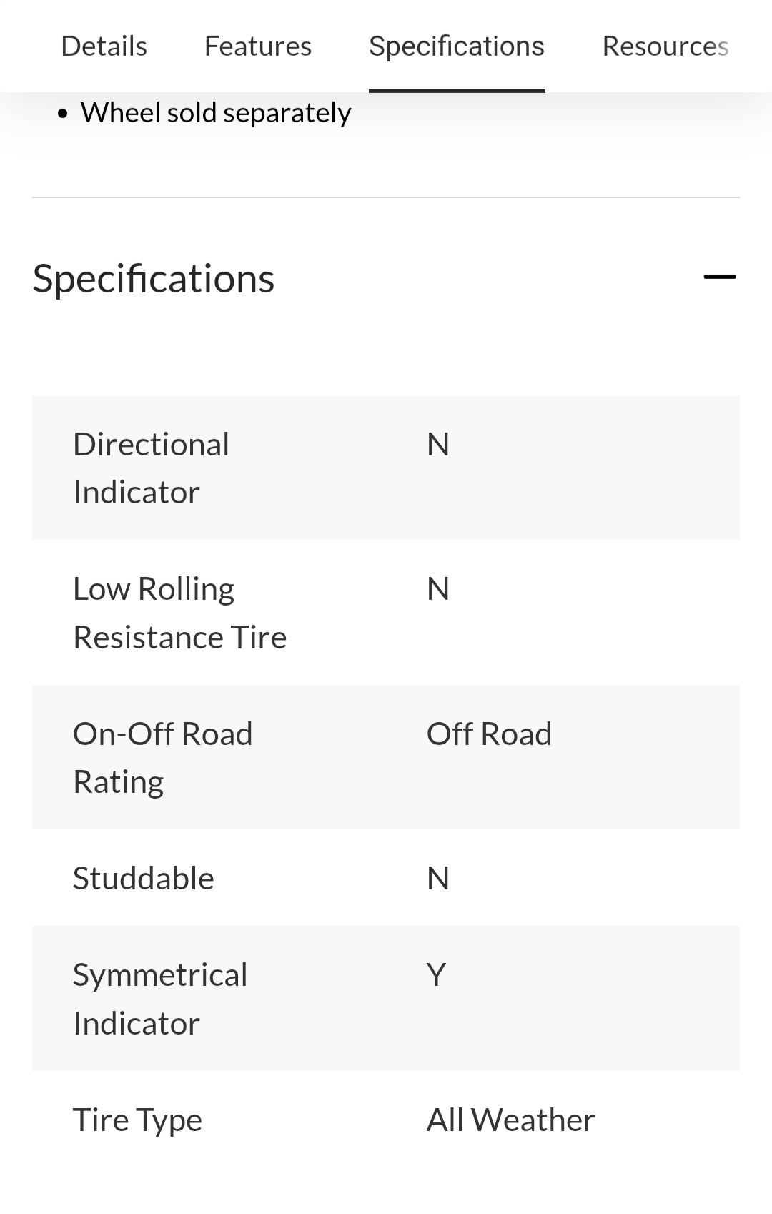Collapse the Specifications section minus icon

coord(719,277)
